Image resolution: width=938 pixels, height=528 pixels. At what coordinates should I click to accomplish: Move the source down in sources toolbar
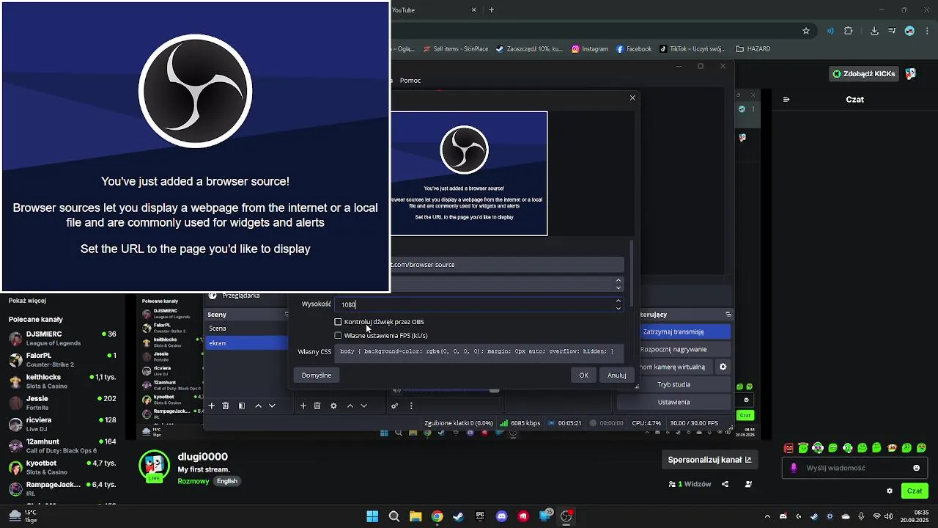pyautogui.click(x=363, y=406)
